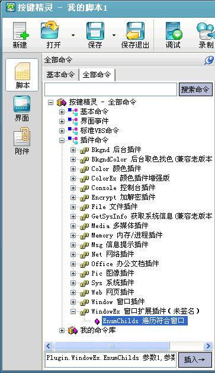
Task: Click the right arrow of horizontal scrollbar
Action: pyautogui.click(x=208, y=346)
